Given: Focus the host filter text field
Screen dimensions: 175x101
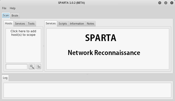Looking at the screenshot, I should pos(16,67).
